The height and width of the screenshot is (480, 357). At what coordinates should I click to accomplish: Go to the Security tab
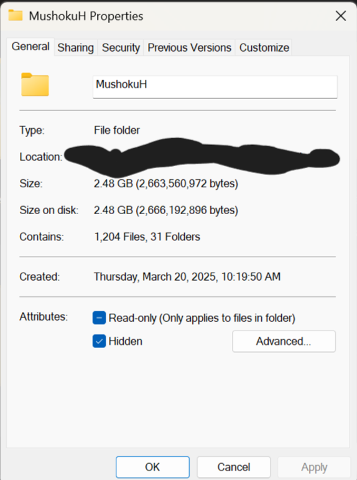[121, 48]
